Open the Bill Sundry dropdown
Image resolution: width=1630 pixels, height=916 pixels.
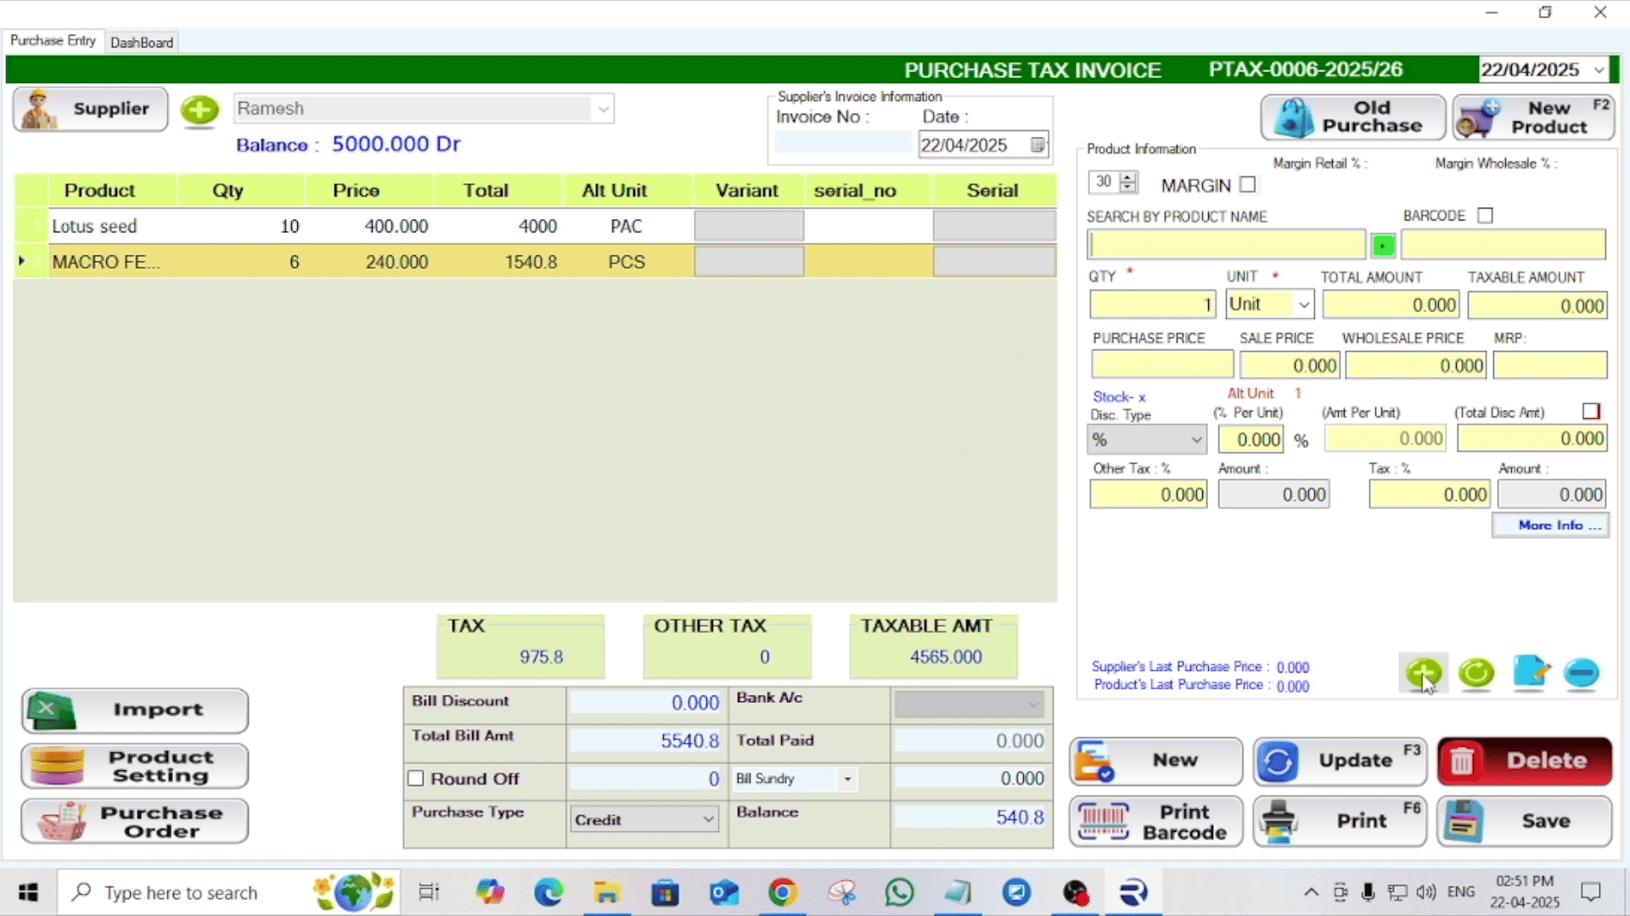click(x=847, y=779)
